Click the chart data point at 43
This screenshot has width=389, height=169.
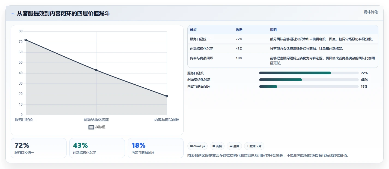click(96, 70)
